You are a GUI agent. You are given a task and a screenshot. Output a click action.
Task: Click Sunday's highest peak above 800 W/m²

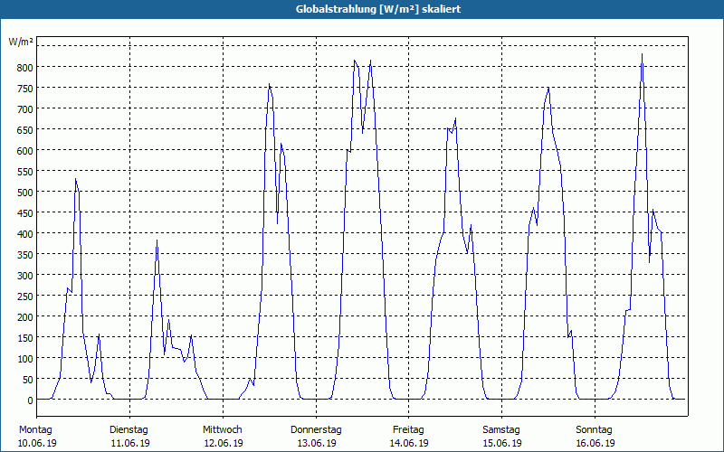642,54
